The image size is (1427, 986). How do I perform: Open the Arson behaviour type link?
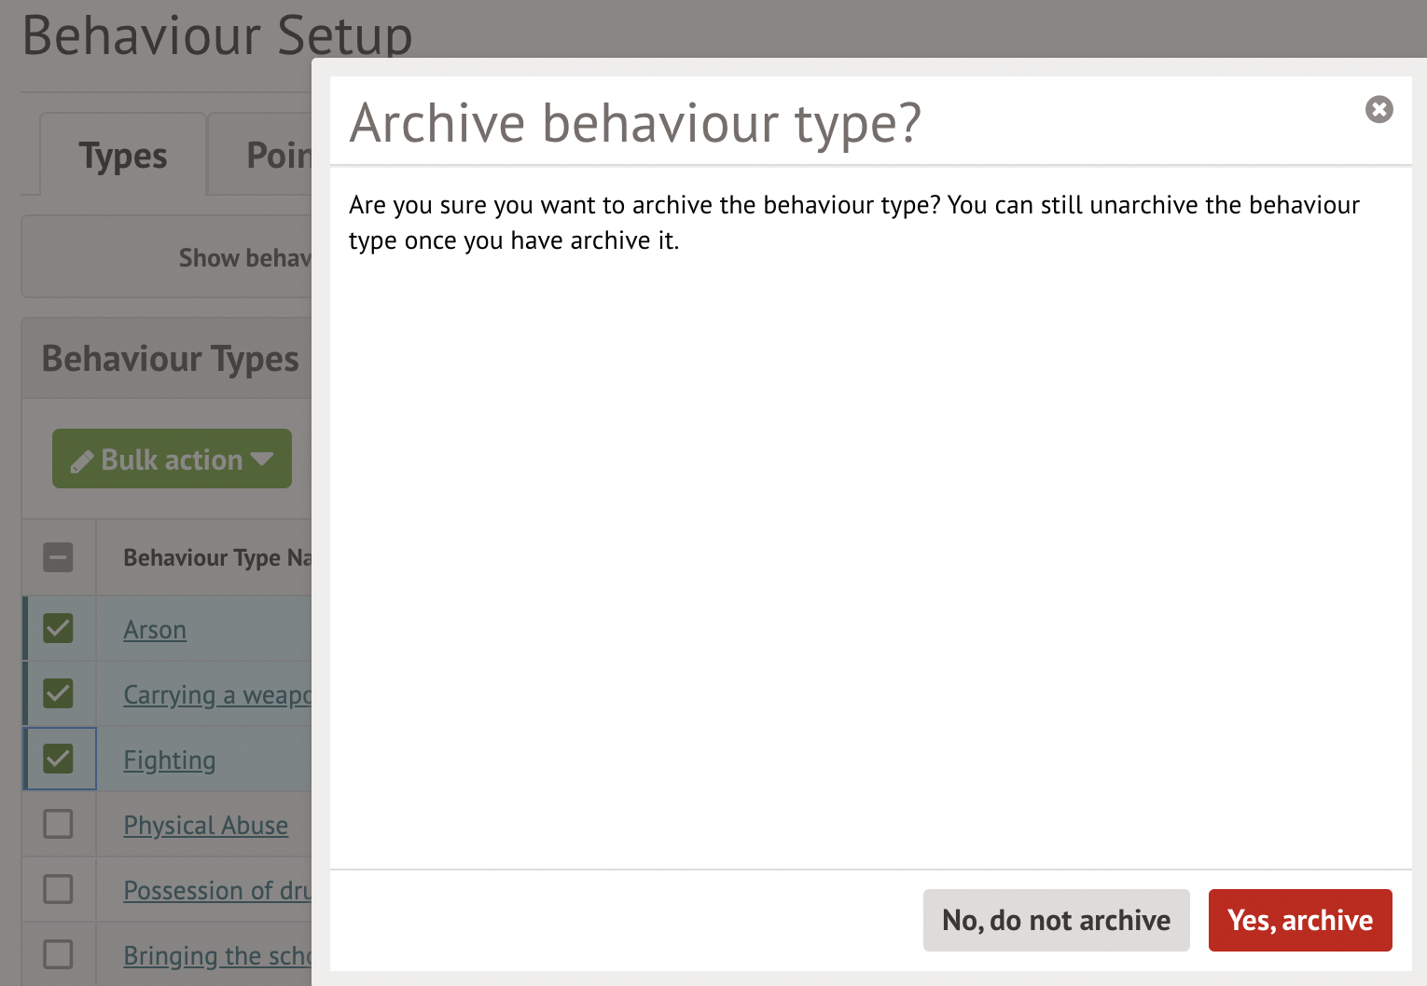coord(155,630)
